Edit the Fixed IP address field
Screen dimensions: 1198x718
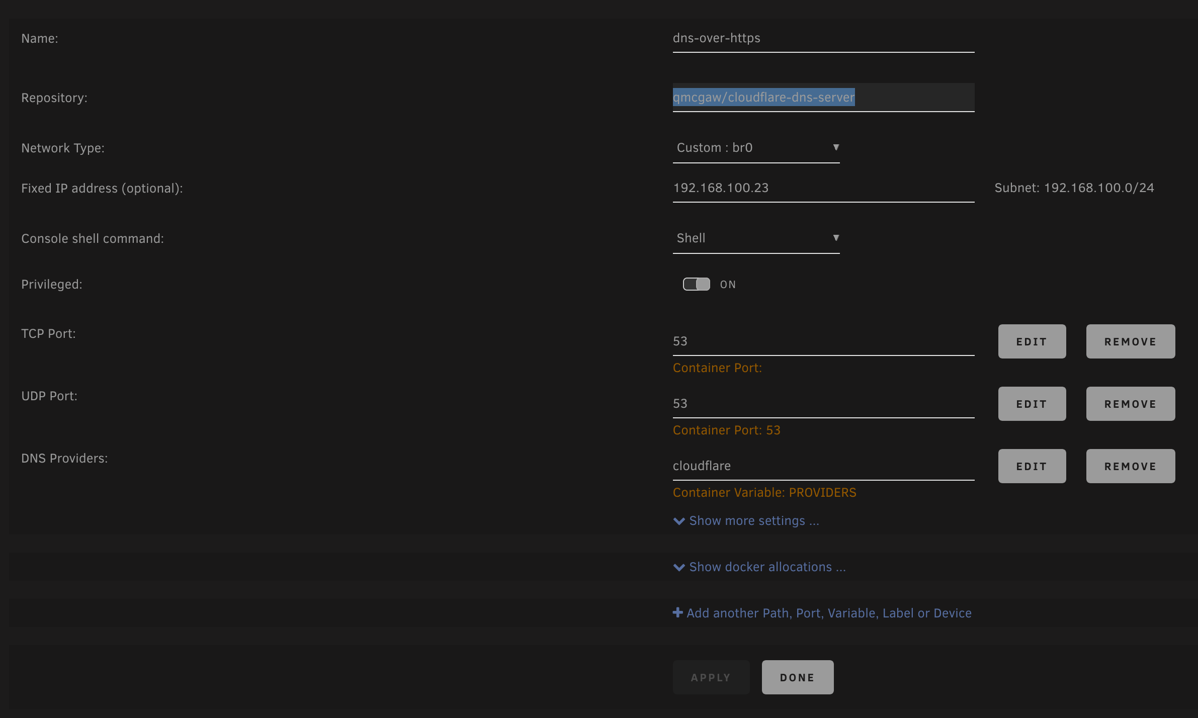(823, 187)
